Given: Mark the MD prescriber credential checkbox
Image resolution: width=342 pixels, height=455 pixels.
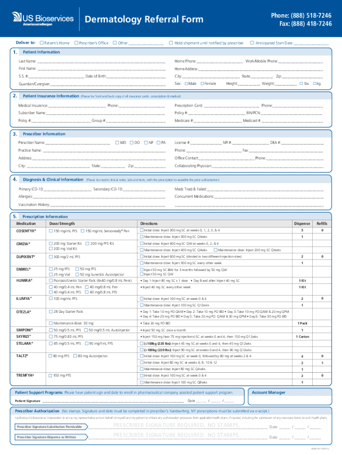Looking at the screenshot, I should (117, 143).
